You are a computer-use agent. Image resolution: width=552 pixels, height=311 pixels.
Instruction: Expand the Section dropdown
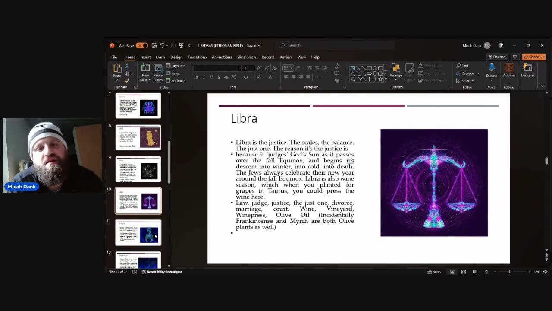tap(176, 80)
